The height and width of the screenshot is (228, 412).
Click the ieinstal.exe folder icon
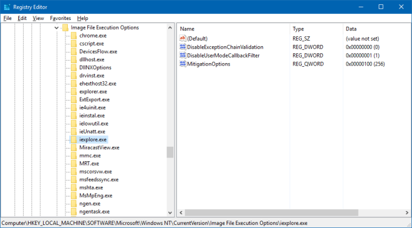(74, 115)
